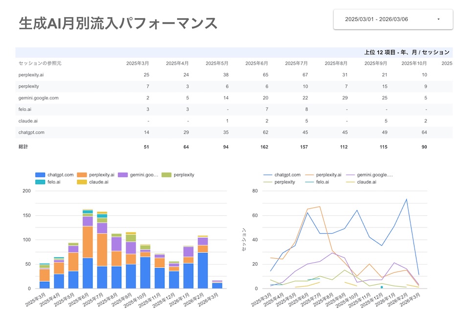
Task: Click the 2025年7月 x-axis label in bar chart
Action: pos(93,299)
